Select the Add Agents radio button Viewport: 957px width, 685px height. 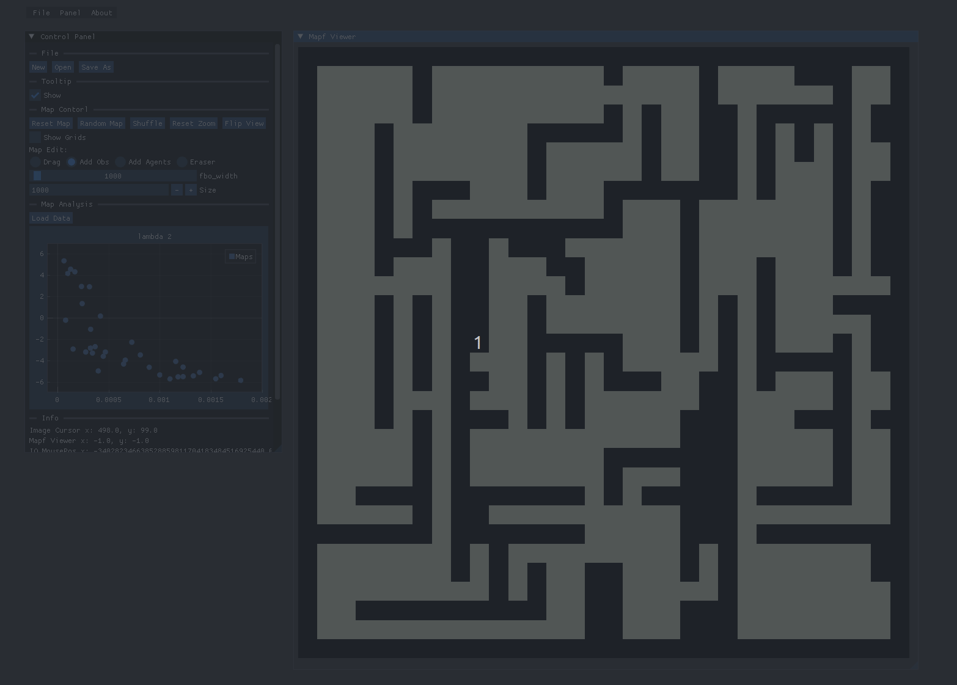(120, 162)
